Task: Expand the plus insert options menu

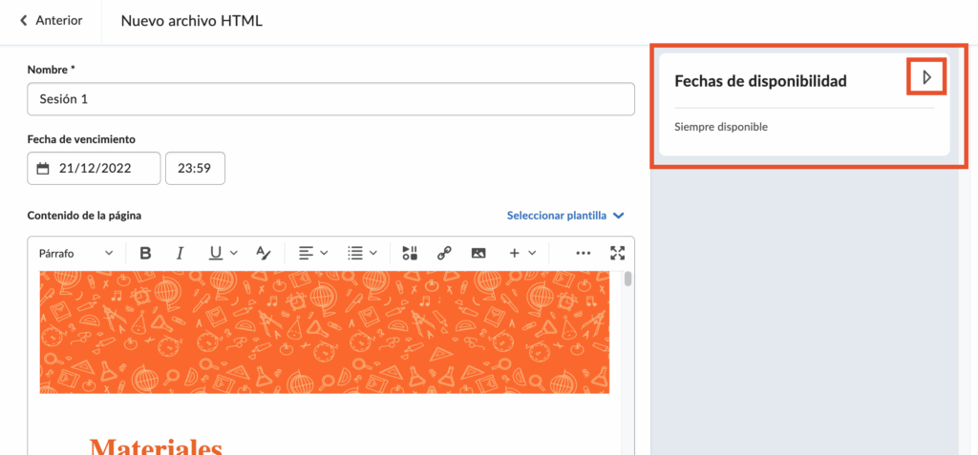Action: [x=522, y=253]
